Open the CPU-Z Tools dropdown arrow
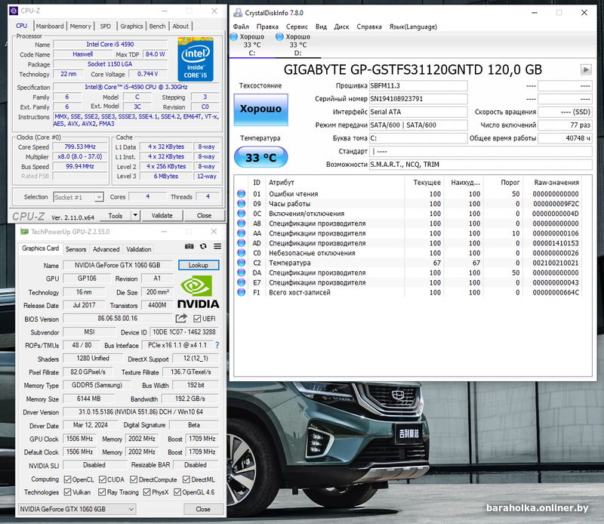Screen dimensions: 604x524 (x=135, y=215)
